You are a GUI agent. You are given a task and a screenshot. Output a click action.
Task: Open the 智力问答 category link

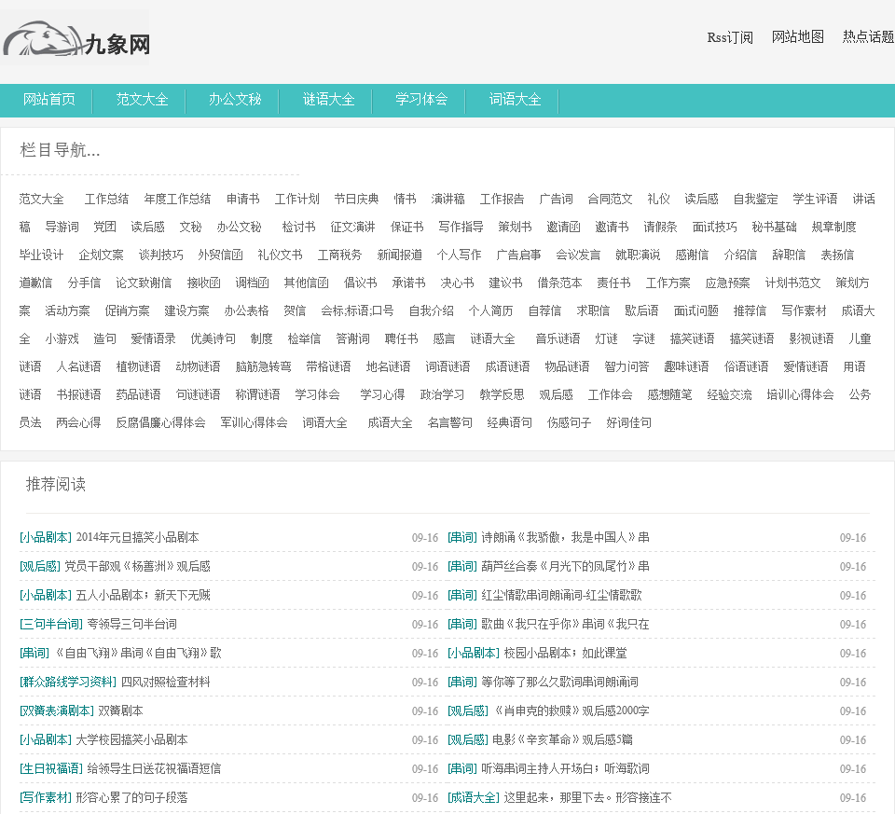tap(626, 366)
